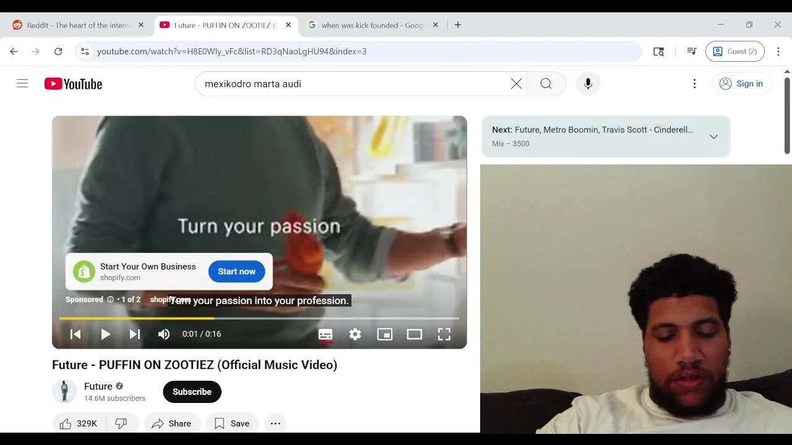Image resolution: width=792 pixels, height=445 pixels.
Task: Switch to miniplayer mode
Action: [x=385, y=334]
